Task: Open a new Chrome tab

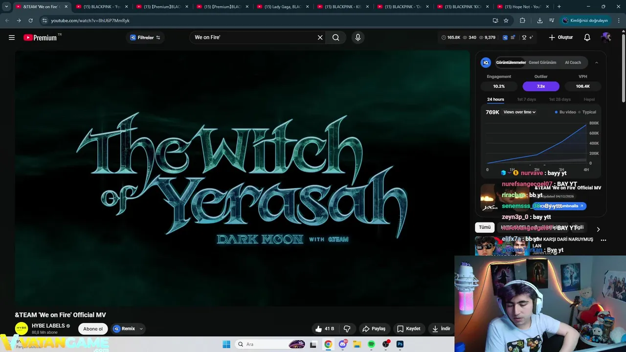Action: pyautogui.click(x=559, y=7)
